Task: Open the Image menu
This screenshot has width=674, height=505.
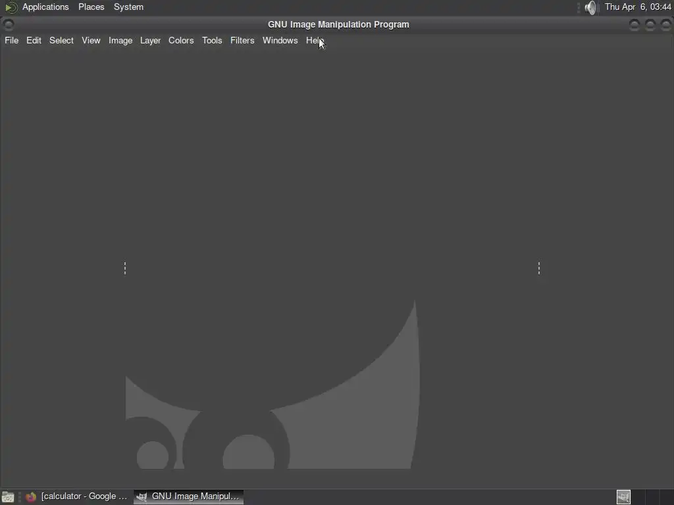Action: [120, 40]
